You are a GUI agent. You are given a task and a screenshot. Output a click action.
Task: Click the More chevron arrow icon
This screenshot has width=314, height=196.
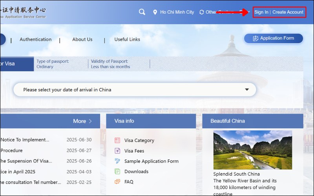click(90, 121)
